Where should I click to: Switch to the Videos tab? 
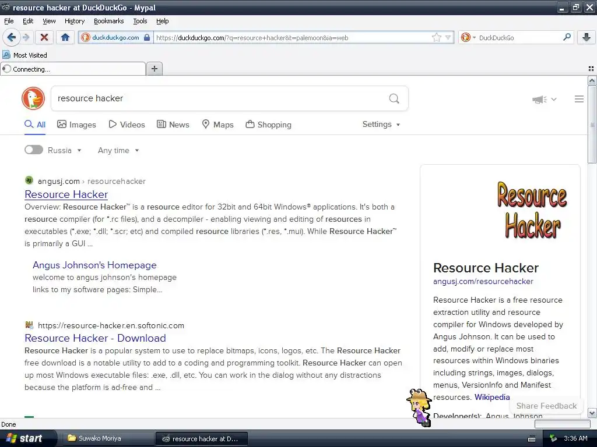(x=127, y=125)
